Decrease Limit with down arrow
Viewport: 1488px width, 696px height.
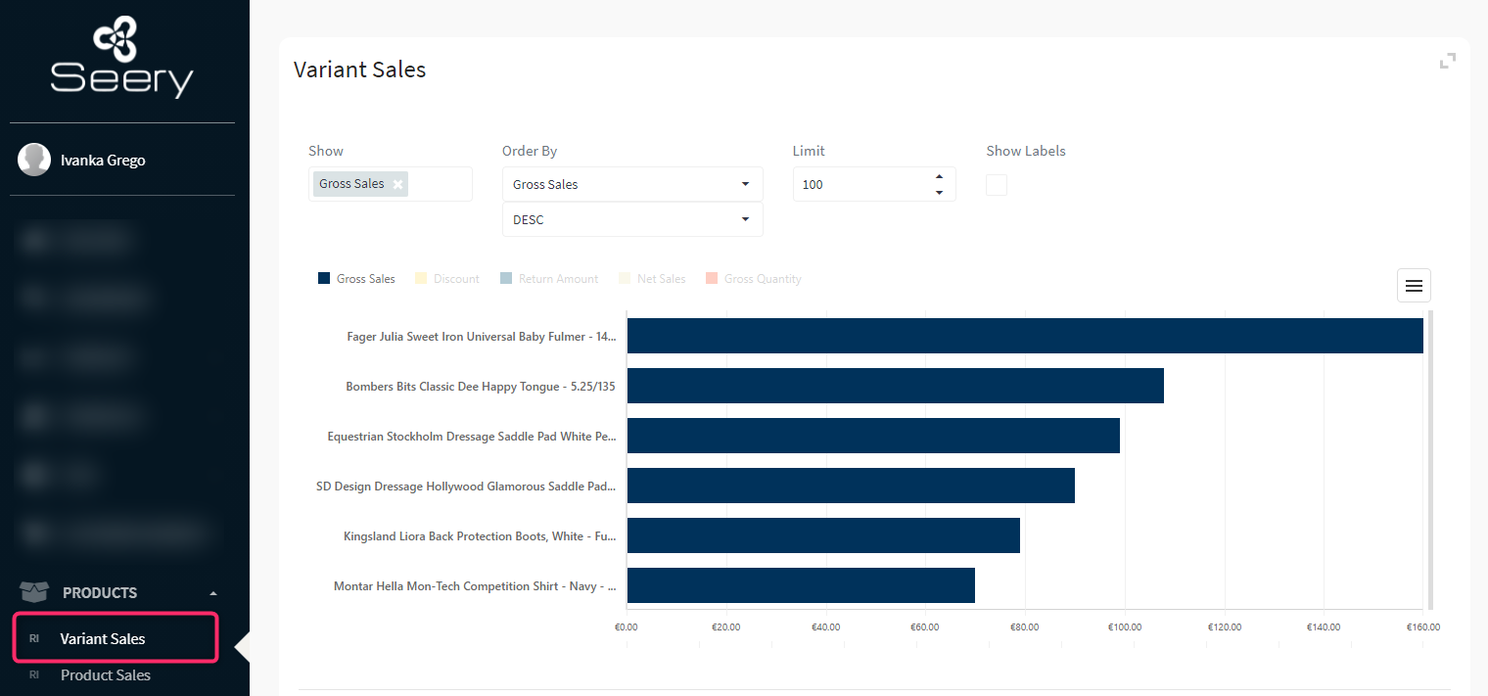pyautogui.click(x=940, y=192)
